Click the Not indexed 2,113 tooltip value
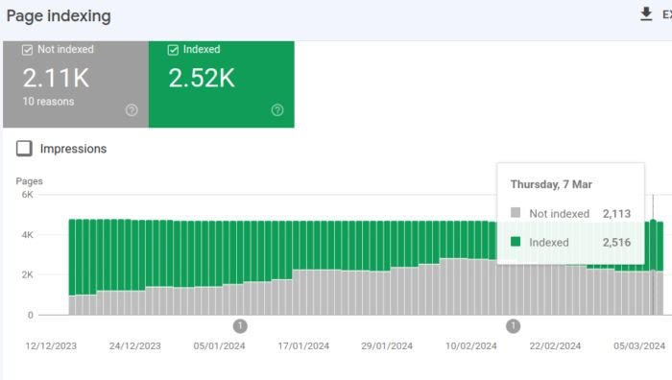The image size is (672, 380). pyautogui.click(x=616, y=213)
